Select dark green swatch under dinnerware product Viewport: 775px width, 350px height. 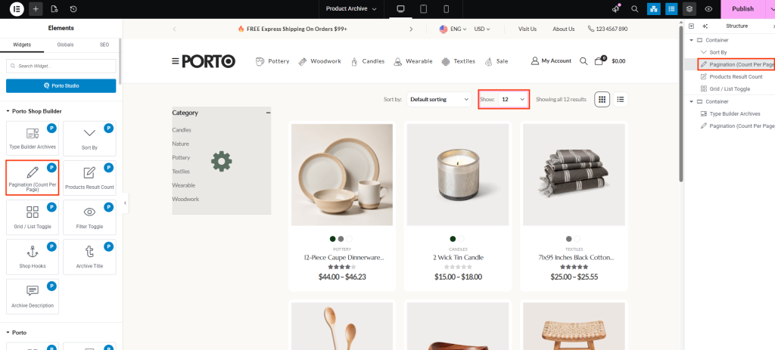coord(332,238)
